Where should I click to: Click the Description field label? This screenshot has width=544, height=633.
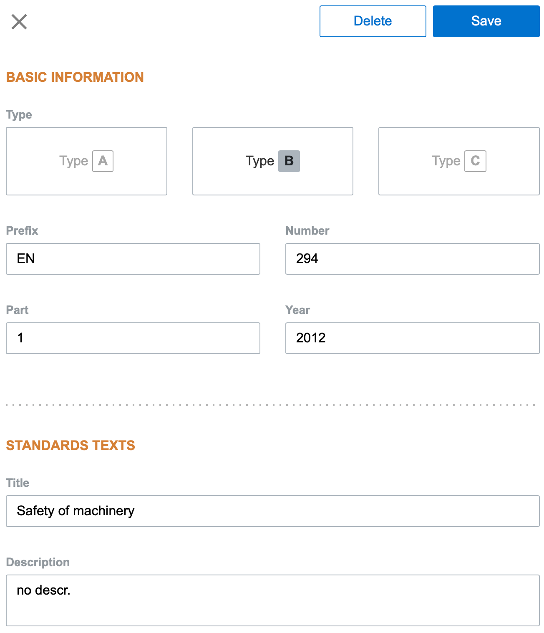pos(38,562)
